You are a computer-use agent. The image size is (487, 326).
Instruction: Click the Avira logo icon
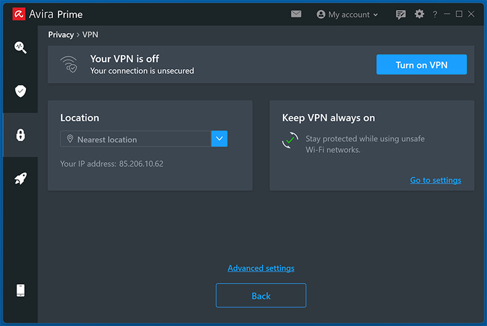click(x=18, y=14)
